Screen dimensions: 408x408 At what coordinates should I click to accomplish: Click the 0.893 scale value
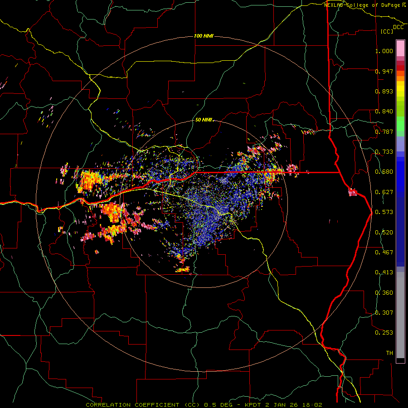[x=384, y=91]
